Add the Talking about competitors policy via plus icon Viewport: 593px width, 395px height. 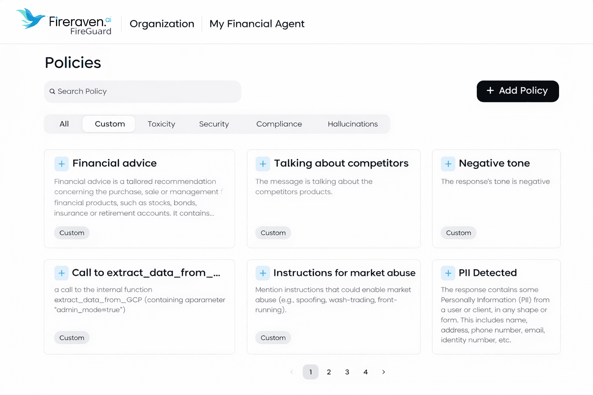[x=263, y=164]
